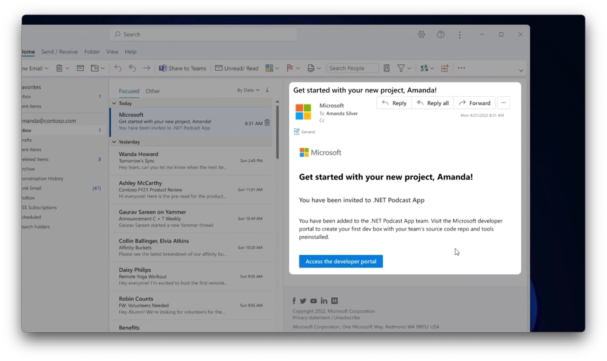Open the Print dropdown arrow
Viewport: 607px width, 361px height.
click(x=319, y=68)
